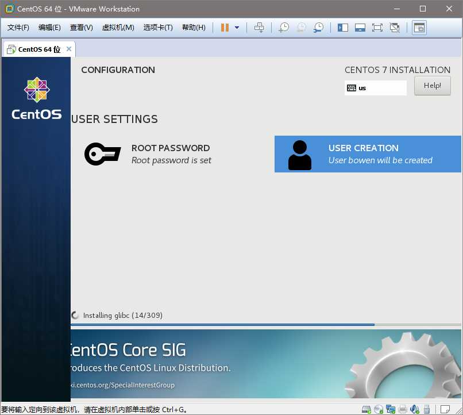This screenshot has height=415, width=463.
Task: Click the Installing glibc (14/309) status text
Action: point(122,316)
